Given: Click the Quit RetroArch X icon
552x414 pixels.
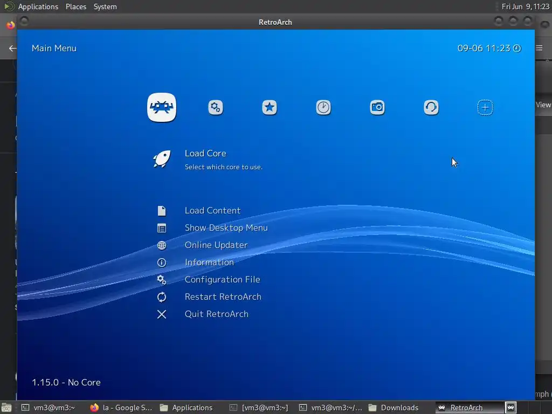Looking at the screenshot, I should coord(162,314).
